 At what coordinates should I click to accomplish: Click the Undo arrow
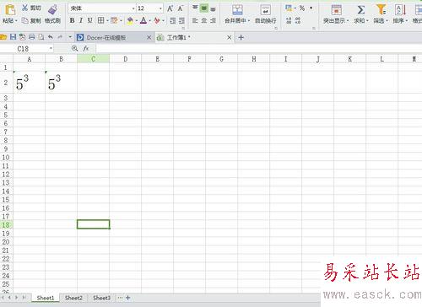pyautogui.click(x=51, y=37)
